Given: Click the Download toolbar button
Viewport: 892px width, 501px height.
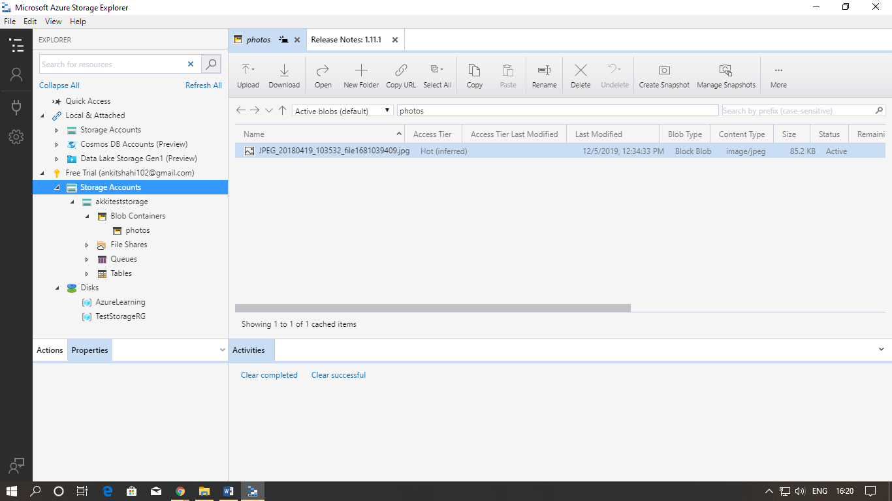Looking at the screenshot, I should point(284,76).
